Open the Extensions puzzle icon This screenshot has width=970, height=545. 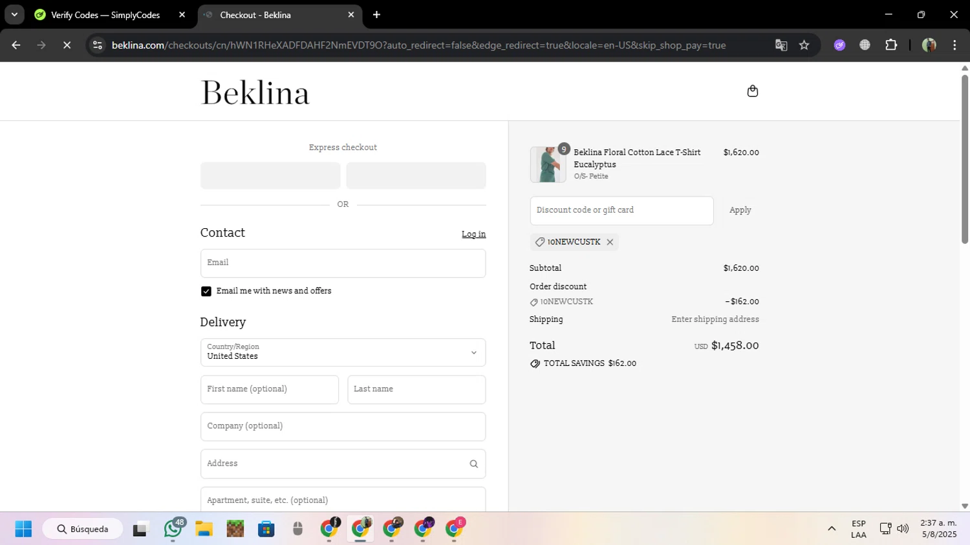(891, 45)
